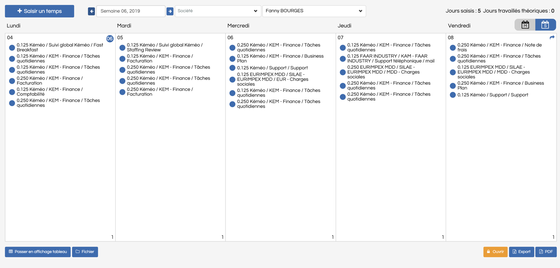
Task: Click blue dot for Wednesday Business Plan entry
Action: tap(232, 59)
